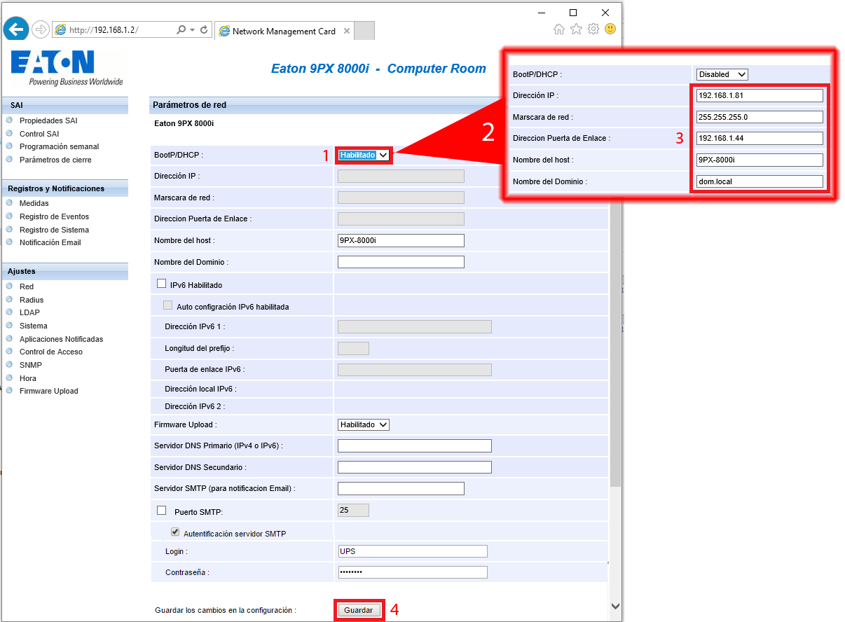Open favorites star icon
845x622 pixels.
(576, 29)
